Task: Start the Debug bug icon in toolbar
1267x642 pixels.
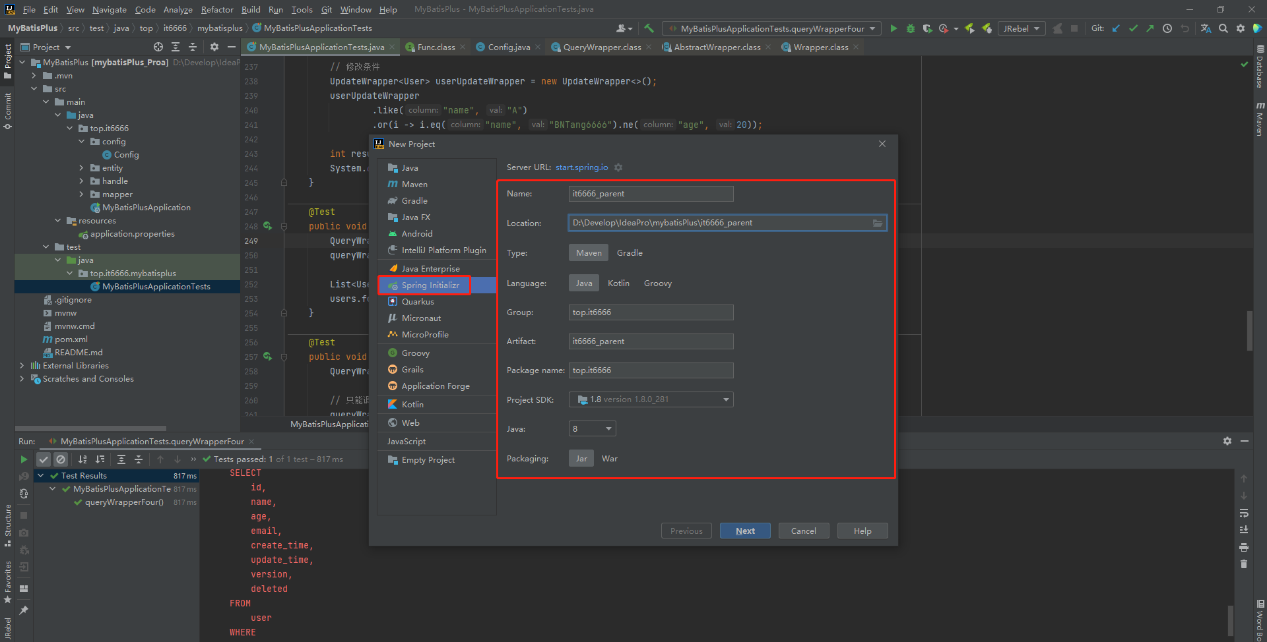Action: pos(911,28)
